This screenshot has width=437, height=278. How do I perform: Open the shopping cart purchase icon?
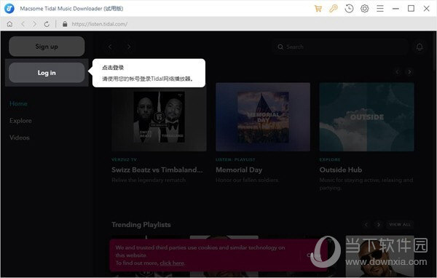click(318, 9)
